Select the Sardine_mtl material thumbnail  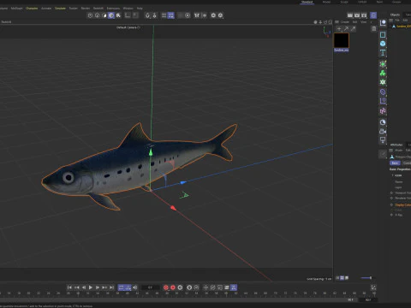[342, 40]
